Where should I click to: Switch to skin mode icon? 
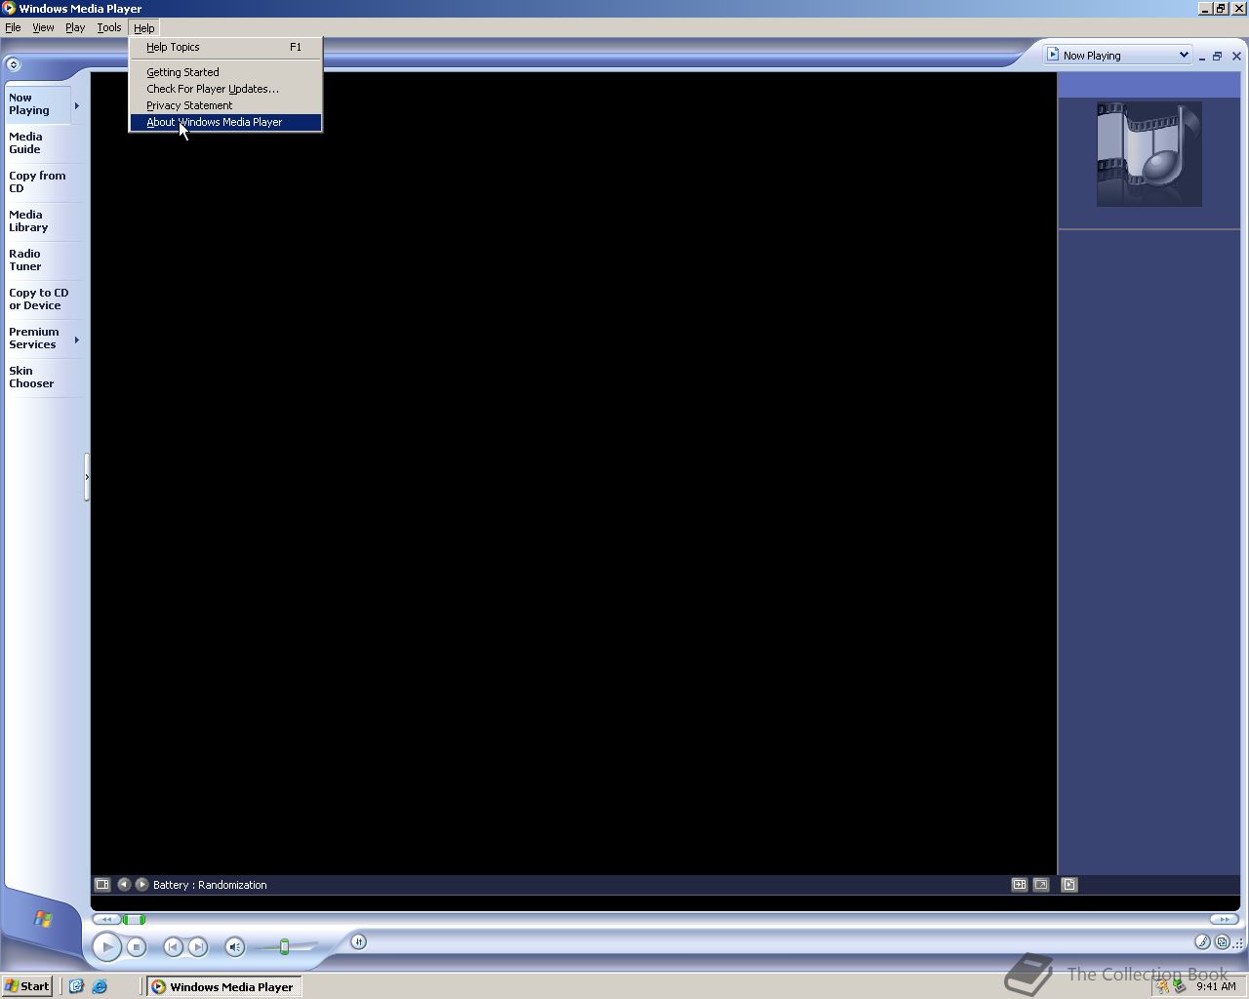point(1222,941)
